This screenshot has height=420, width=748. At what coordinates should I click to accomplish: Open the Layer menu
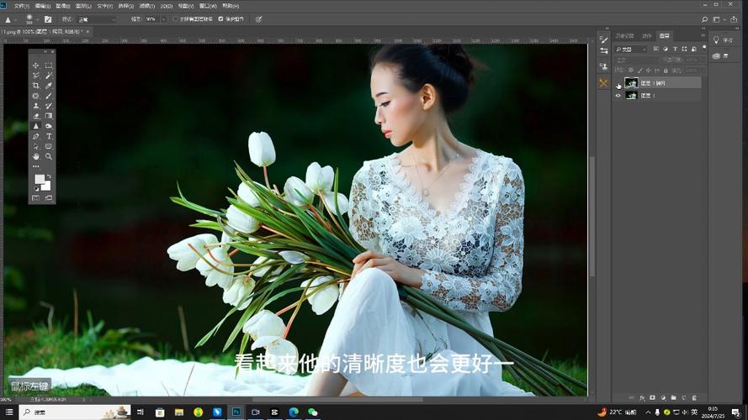click(x=83, y=6)
